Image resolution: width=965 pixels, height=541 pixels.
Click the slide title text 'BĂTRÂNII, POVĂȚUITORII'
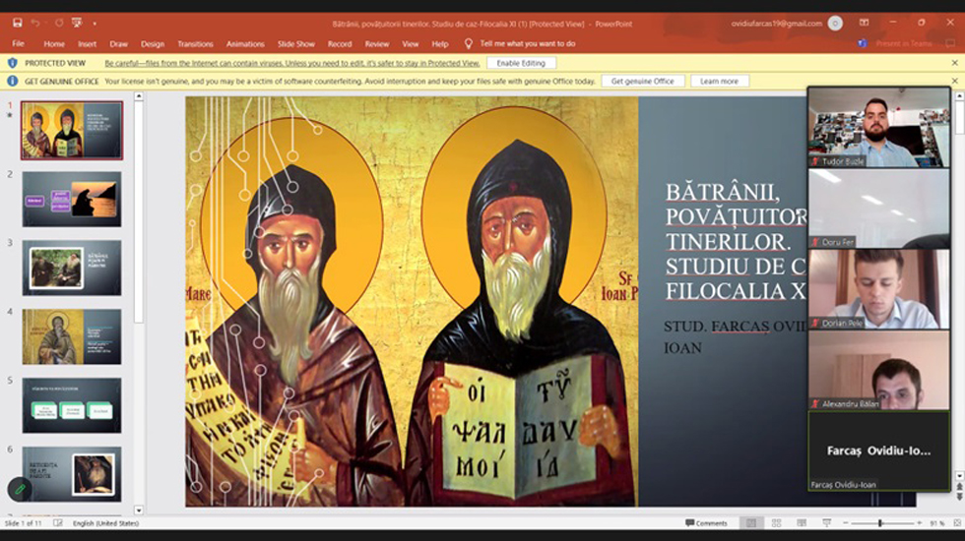[x=737, y=205]
